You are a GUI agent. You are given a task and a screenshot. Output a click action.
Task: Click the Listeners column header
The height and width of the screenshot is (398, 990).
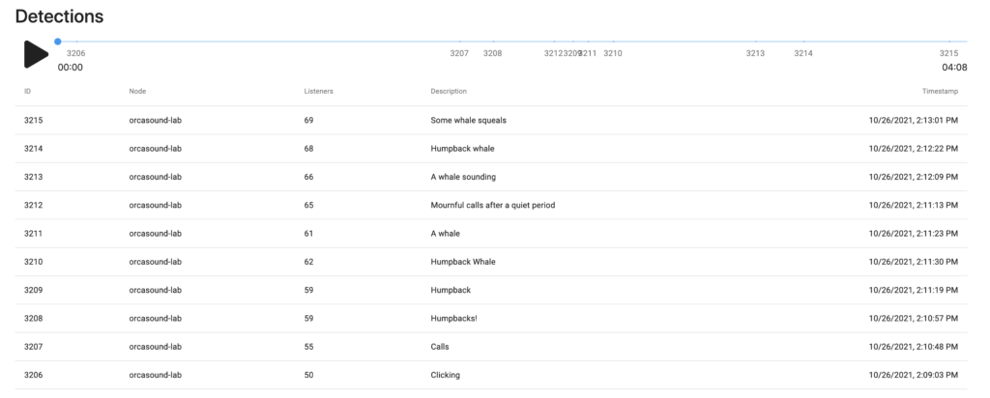pyautogui.click(x=318, y=92)
